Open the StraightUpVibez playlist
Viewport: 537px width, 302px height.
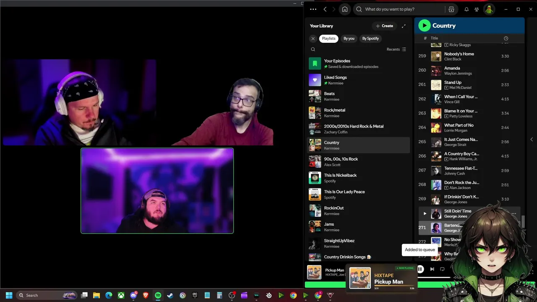359,243
